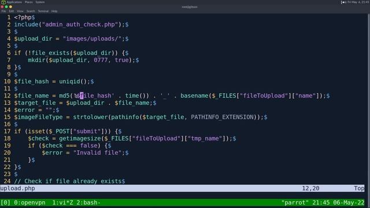Click line number 24 in the gutter

click(8, 181)
